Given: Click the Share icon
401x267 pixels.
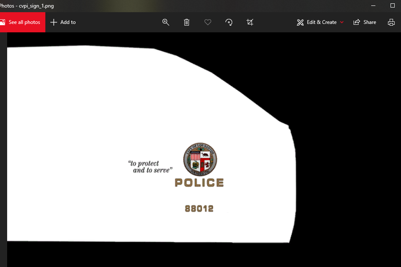Looking at the screenshot, I should (x=356, y=22).
